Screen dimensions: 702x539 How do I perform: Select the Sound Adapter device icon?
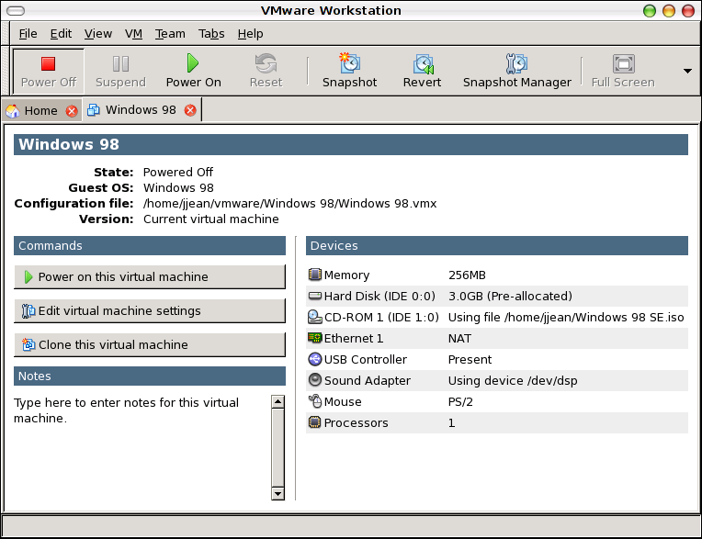click(x=315, y=380)
